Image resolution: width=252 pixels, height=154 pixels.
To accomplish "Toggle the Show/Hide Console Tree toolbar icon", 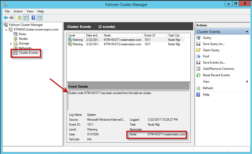I will [x=26, y=18].
